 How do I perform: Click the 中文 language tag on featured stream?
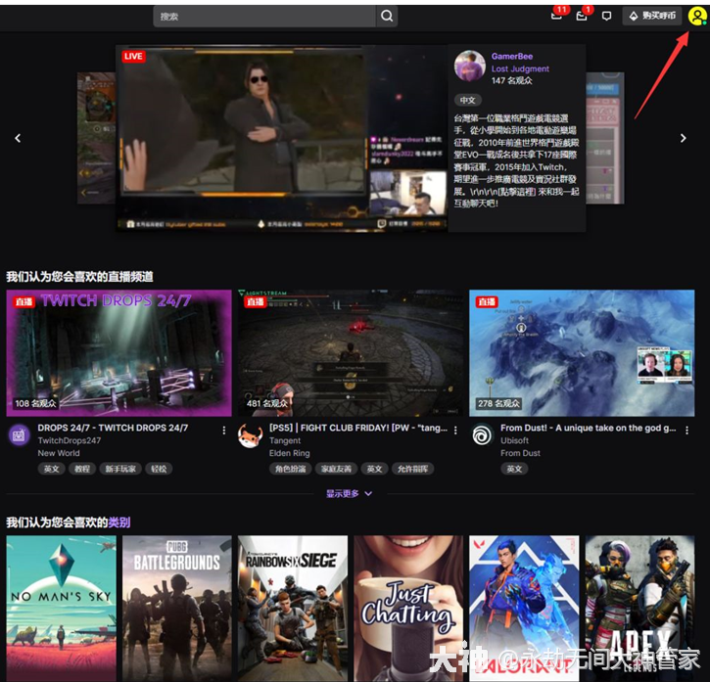pyautogui.click(x=468, y=100)
